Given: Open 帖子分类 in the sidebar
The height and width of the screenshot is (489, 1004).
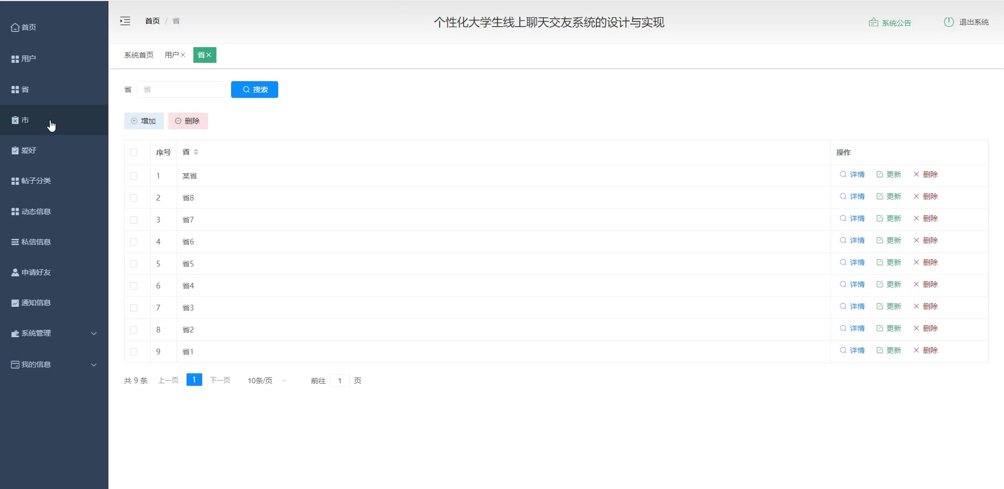Looking at the screenshot, I should (x=54, y=181).
